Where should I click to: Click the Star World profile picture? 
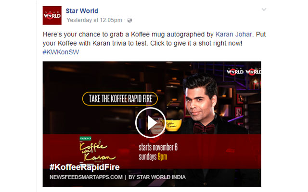tap(52, 15)
